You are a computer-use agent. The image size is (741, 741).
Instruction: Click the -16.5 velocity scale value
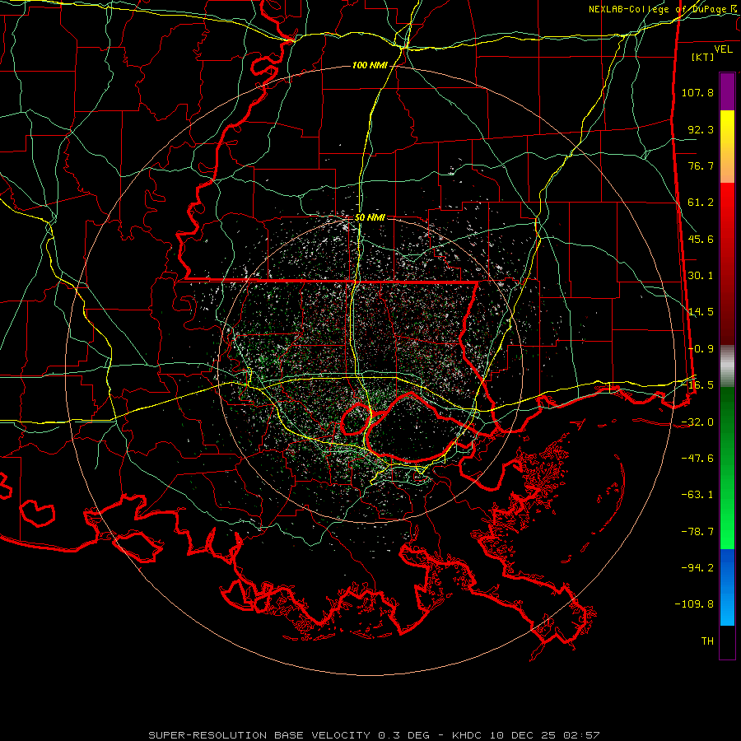coord(697,385)
